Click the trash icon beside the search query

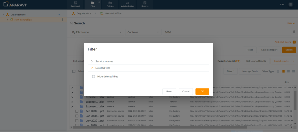click(294, 32)
